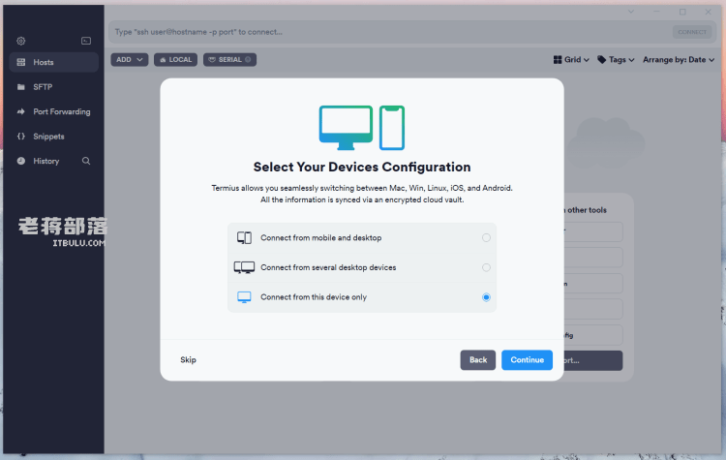Image resolution: width=726 pixels, height=460 pixels.
Task: Click the Hosts server icon
Action: click(21, 62)
